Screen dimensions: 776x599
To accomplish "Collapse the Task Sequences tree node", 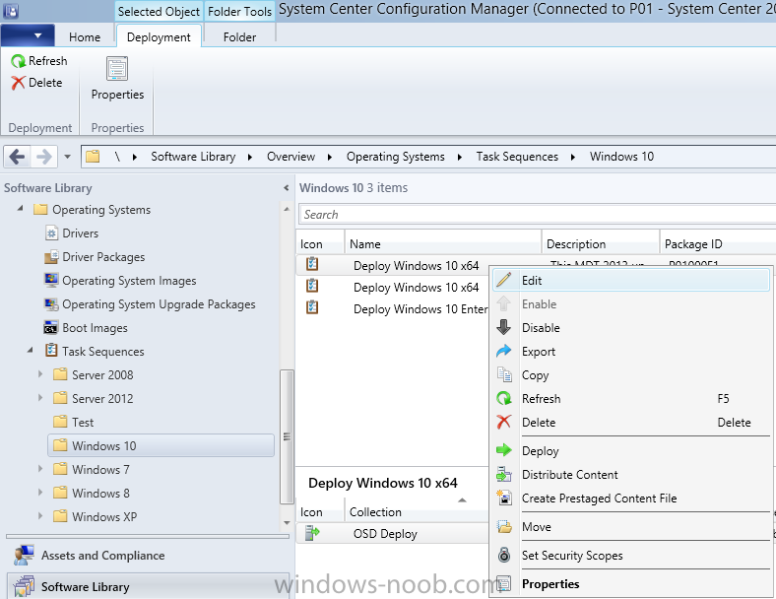I will [x=31, y=351].
